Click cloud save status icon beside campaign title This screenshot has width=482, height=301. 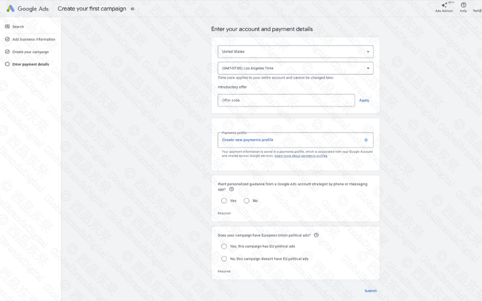tap(133, 9)
